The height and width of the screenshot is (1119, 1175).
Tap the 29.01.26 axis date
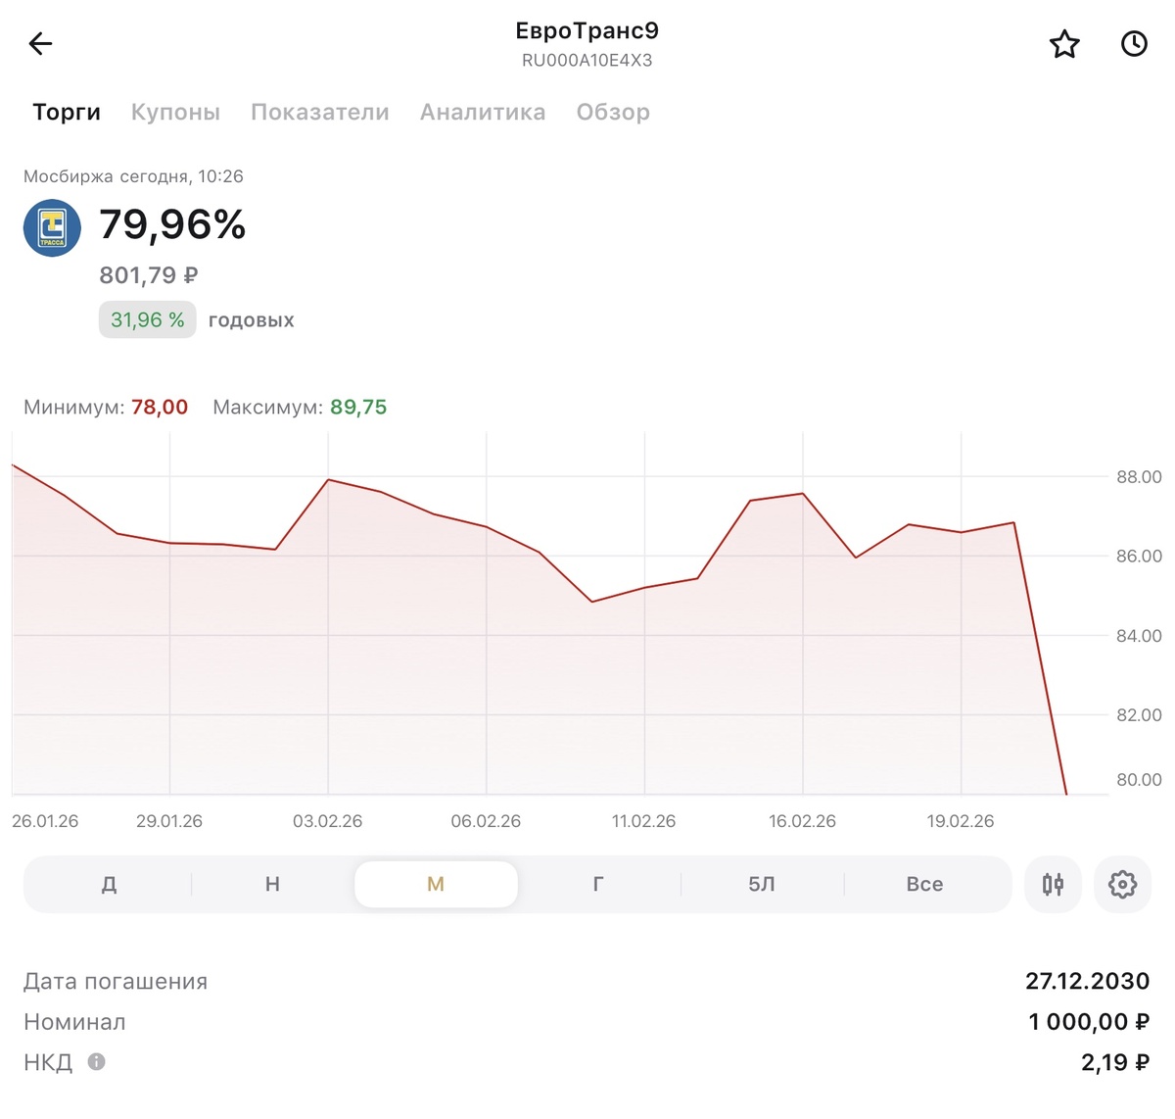169,821
